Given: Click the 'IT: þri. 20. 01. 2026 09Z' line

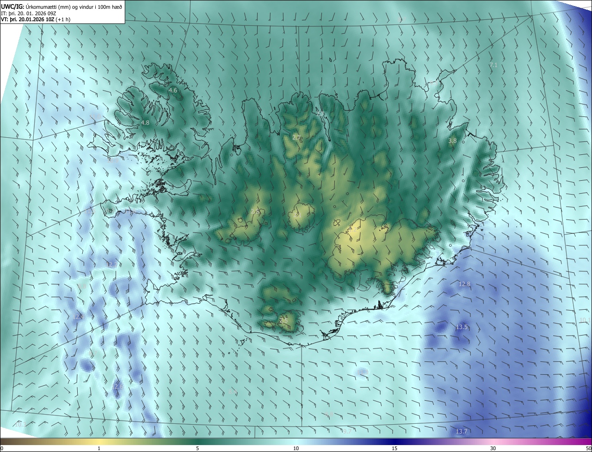Looking at the screenshot, I should [x=29, y=13].
